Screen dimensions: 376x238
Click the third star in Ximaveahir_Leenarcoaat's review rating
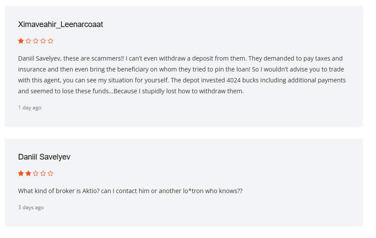pyautogui.click(x=36, y=41)
